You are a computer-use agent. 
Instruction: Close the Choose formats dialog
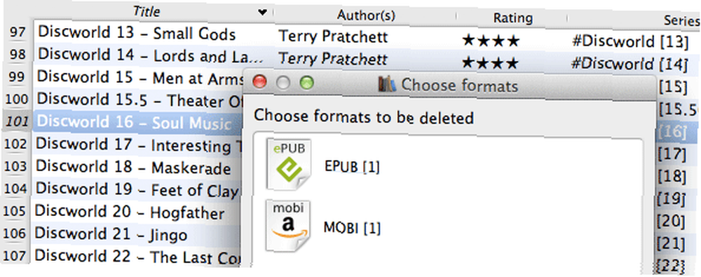pyautogui.click(x=260, y=82)
